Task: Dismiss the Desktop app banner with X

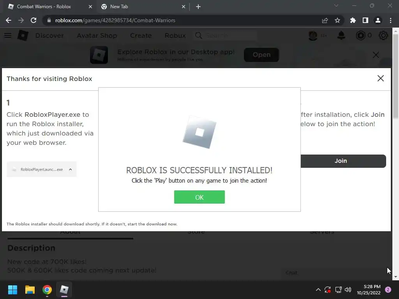Action: tap(376, 55)
